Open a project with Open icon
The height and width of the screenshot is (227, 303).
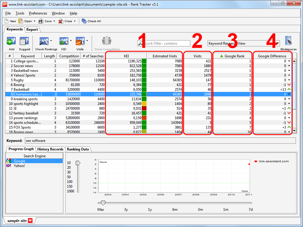point(21,21)
